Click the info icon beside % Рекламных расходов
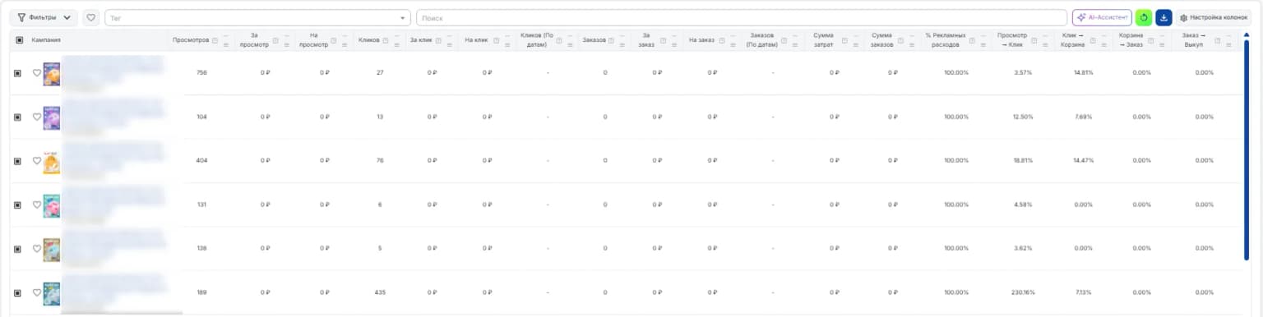Image resolution: width=1263 pixels, height=317 pixels. tap(972, 40)
